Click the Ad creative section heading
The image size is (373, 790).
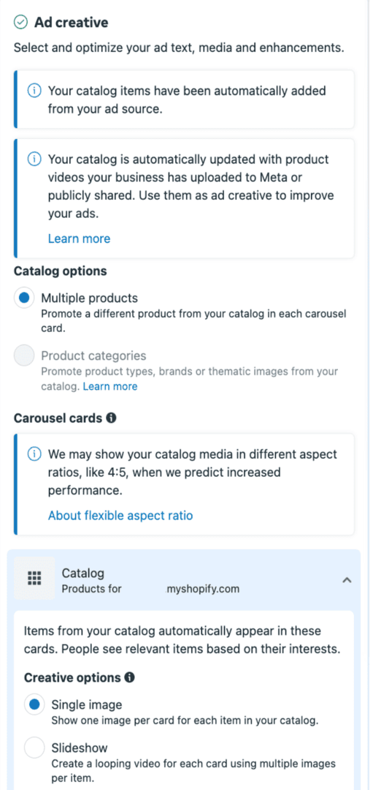[x=71, y=22]
